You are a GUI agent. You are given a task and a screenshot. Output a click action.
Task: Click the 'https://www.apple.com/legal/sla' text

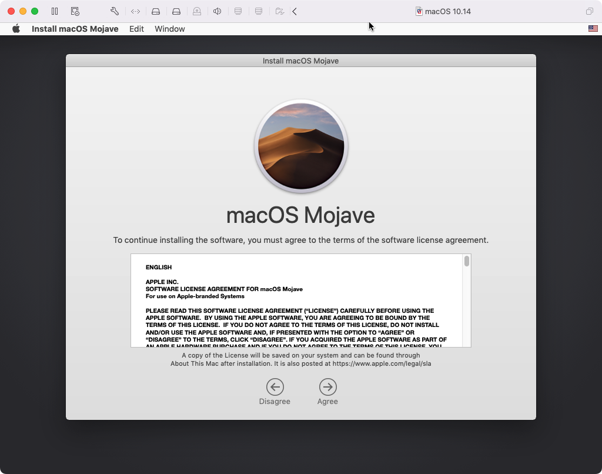382,363
